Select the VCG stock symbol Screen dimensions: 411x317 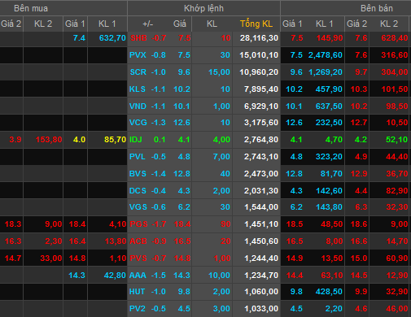click(138, 123)
